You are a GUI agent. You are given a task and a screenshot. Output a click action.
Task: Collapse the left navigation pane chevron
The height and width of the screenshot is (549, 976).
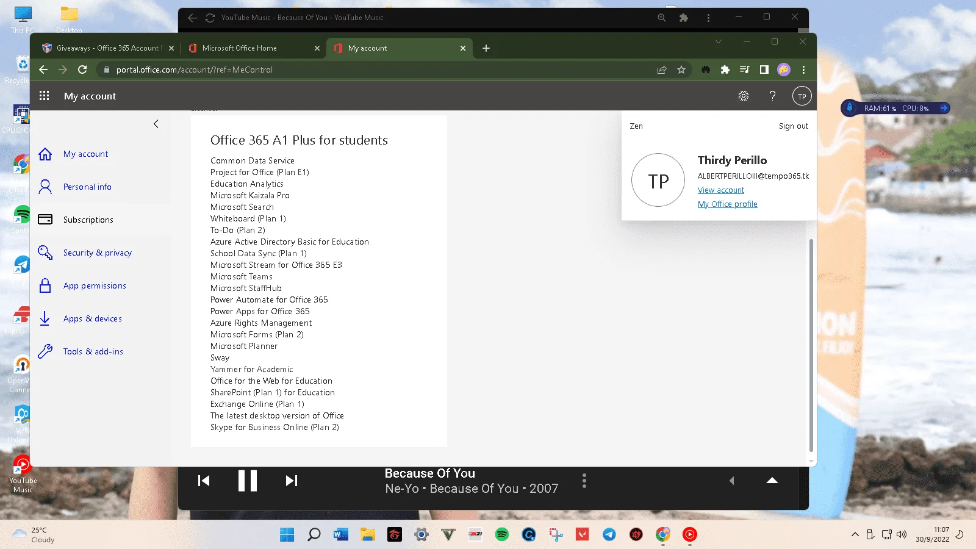point(156,124)
